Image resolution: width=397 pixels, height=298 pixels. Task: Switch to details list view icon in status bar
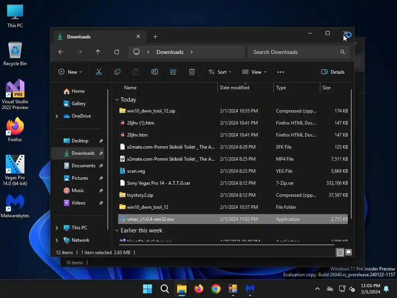[x=340, y=252]
